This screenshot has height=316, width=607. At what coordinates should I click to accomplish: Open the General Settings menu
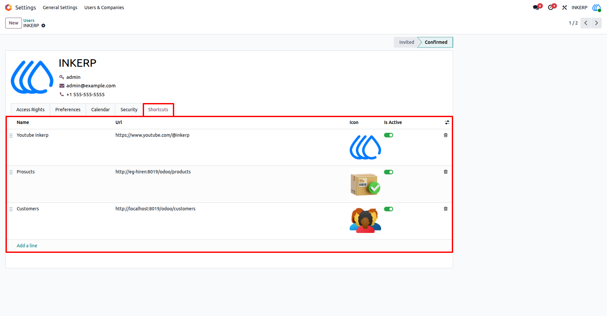[60, 8]
